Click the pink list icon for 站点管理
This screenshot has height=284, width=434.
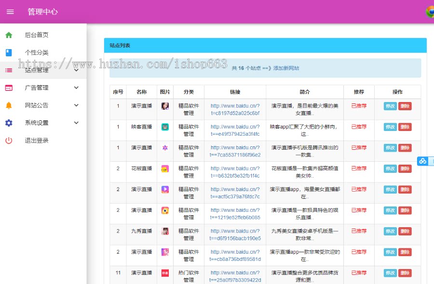(10, 70)
